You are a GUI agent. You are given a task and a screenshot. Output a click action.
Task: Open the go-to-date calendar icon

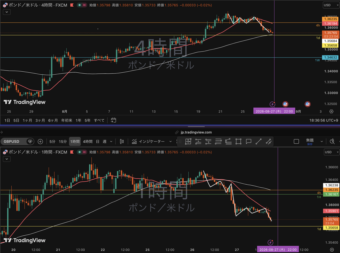pyautogui.click(x=114, y=120)
